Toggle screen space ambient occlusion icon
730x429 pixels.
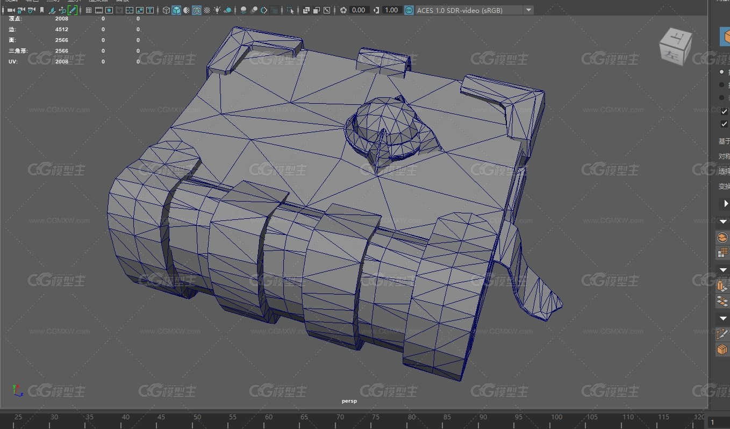click(244, 10)
